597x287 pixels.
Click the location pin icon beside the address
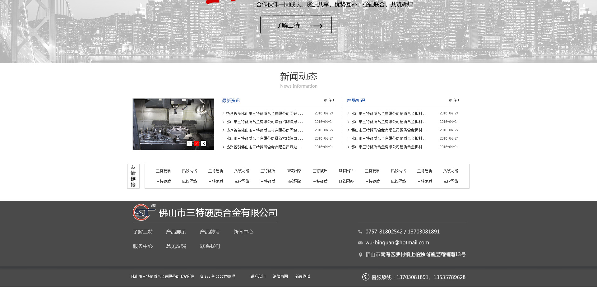tap(360, 255)
